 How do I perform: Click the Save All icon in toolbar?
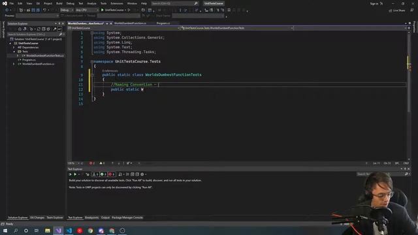click(38, 10)
